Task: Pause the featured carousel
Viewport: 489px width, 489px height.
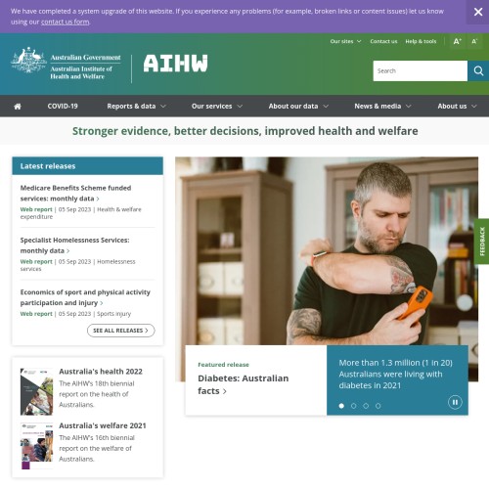Action: coord(455,402)
